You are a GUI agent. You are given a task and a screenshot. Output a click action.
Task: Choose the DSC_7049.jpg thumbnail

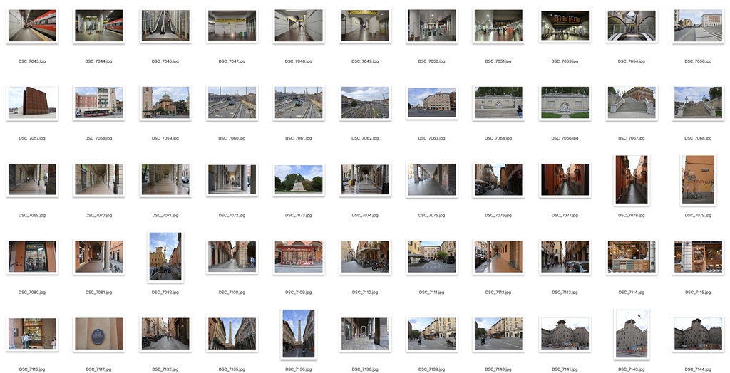[365, 26]
